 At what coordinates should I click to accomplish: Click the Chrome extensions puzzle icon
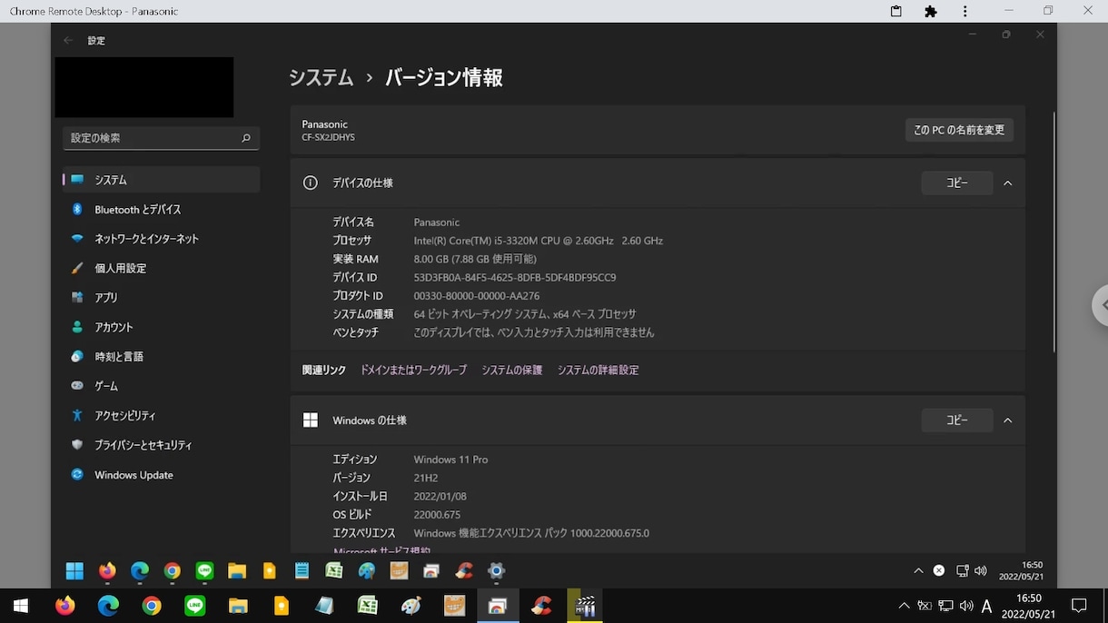pyautogui.click(x=930, y=11)
